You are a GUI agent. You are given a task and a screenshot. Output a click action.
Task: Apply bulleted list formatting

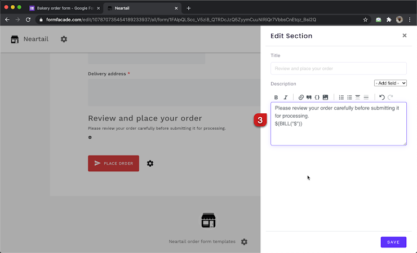(349, 97)
